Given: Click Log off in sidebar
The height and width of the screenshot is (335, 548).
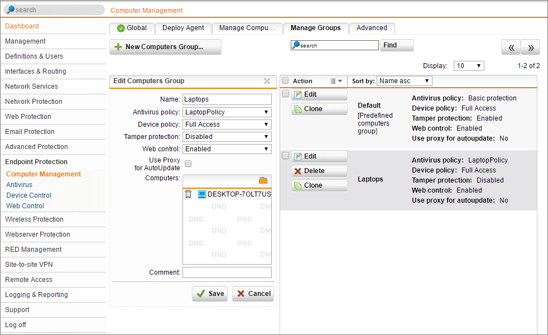Looking at the screenshot, I should [16, 324].
